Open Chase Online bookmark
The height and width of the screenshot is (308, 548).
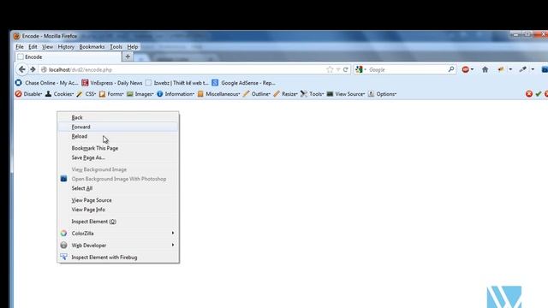pos(46,83)
